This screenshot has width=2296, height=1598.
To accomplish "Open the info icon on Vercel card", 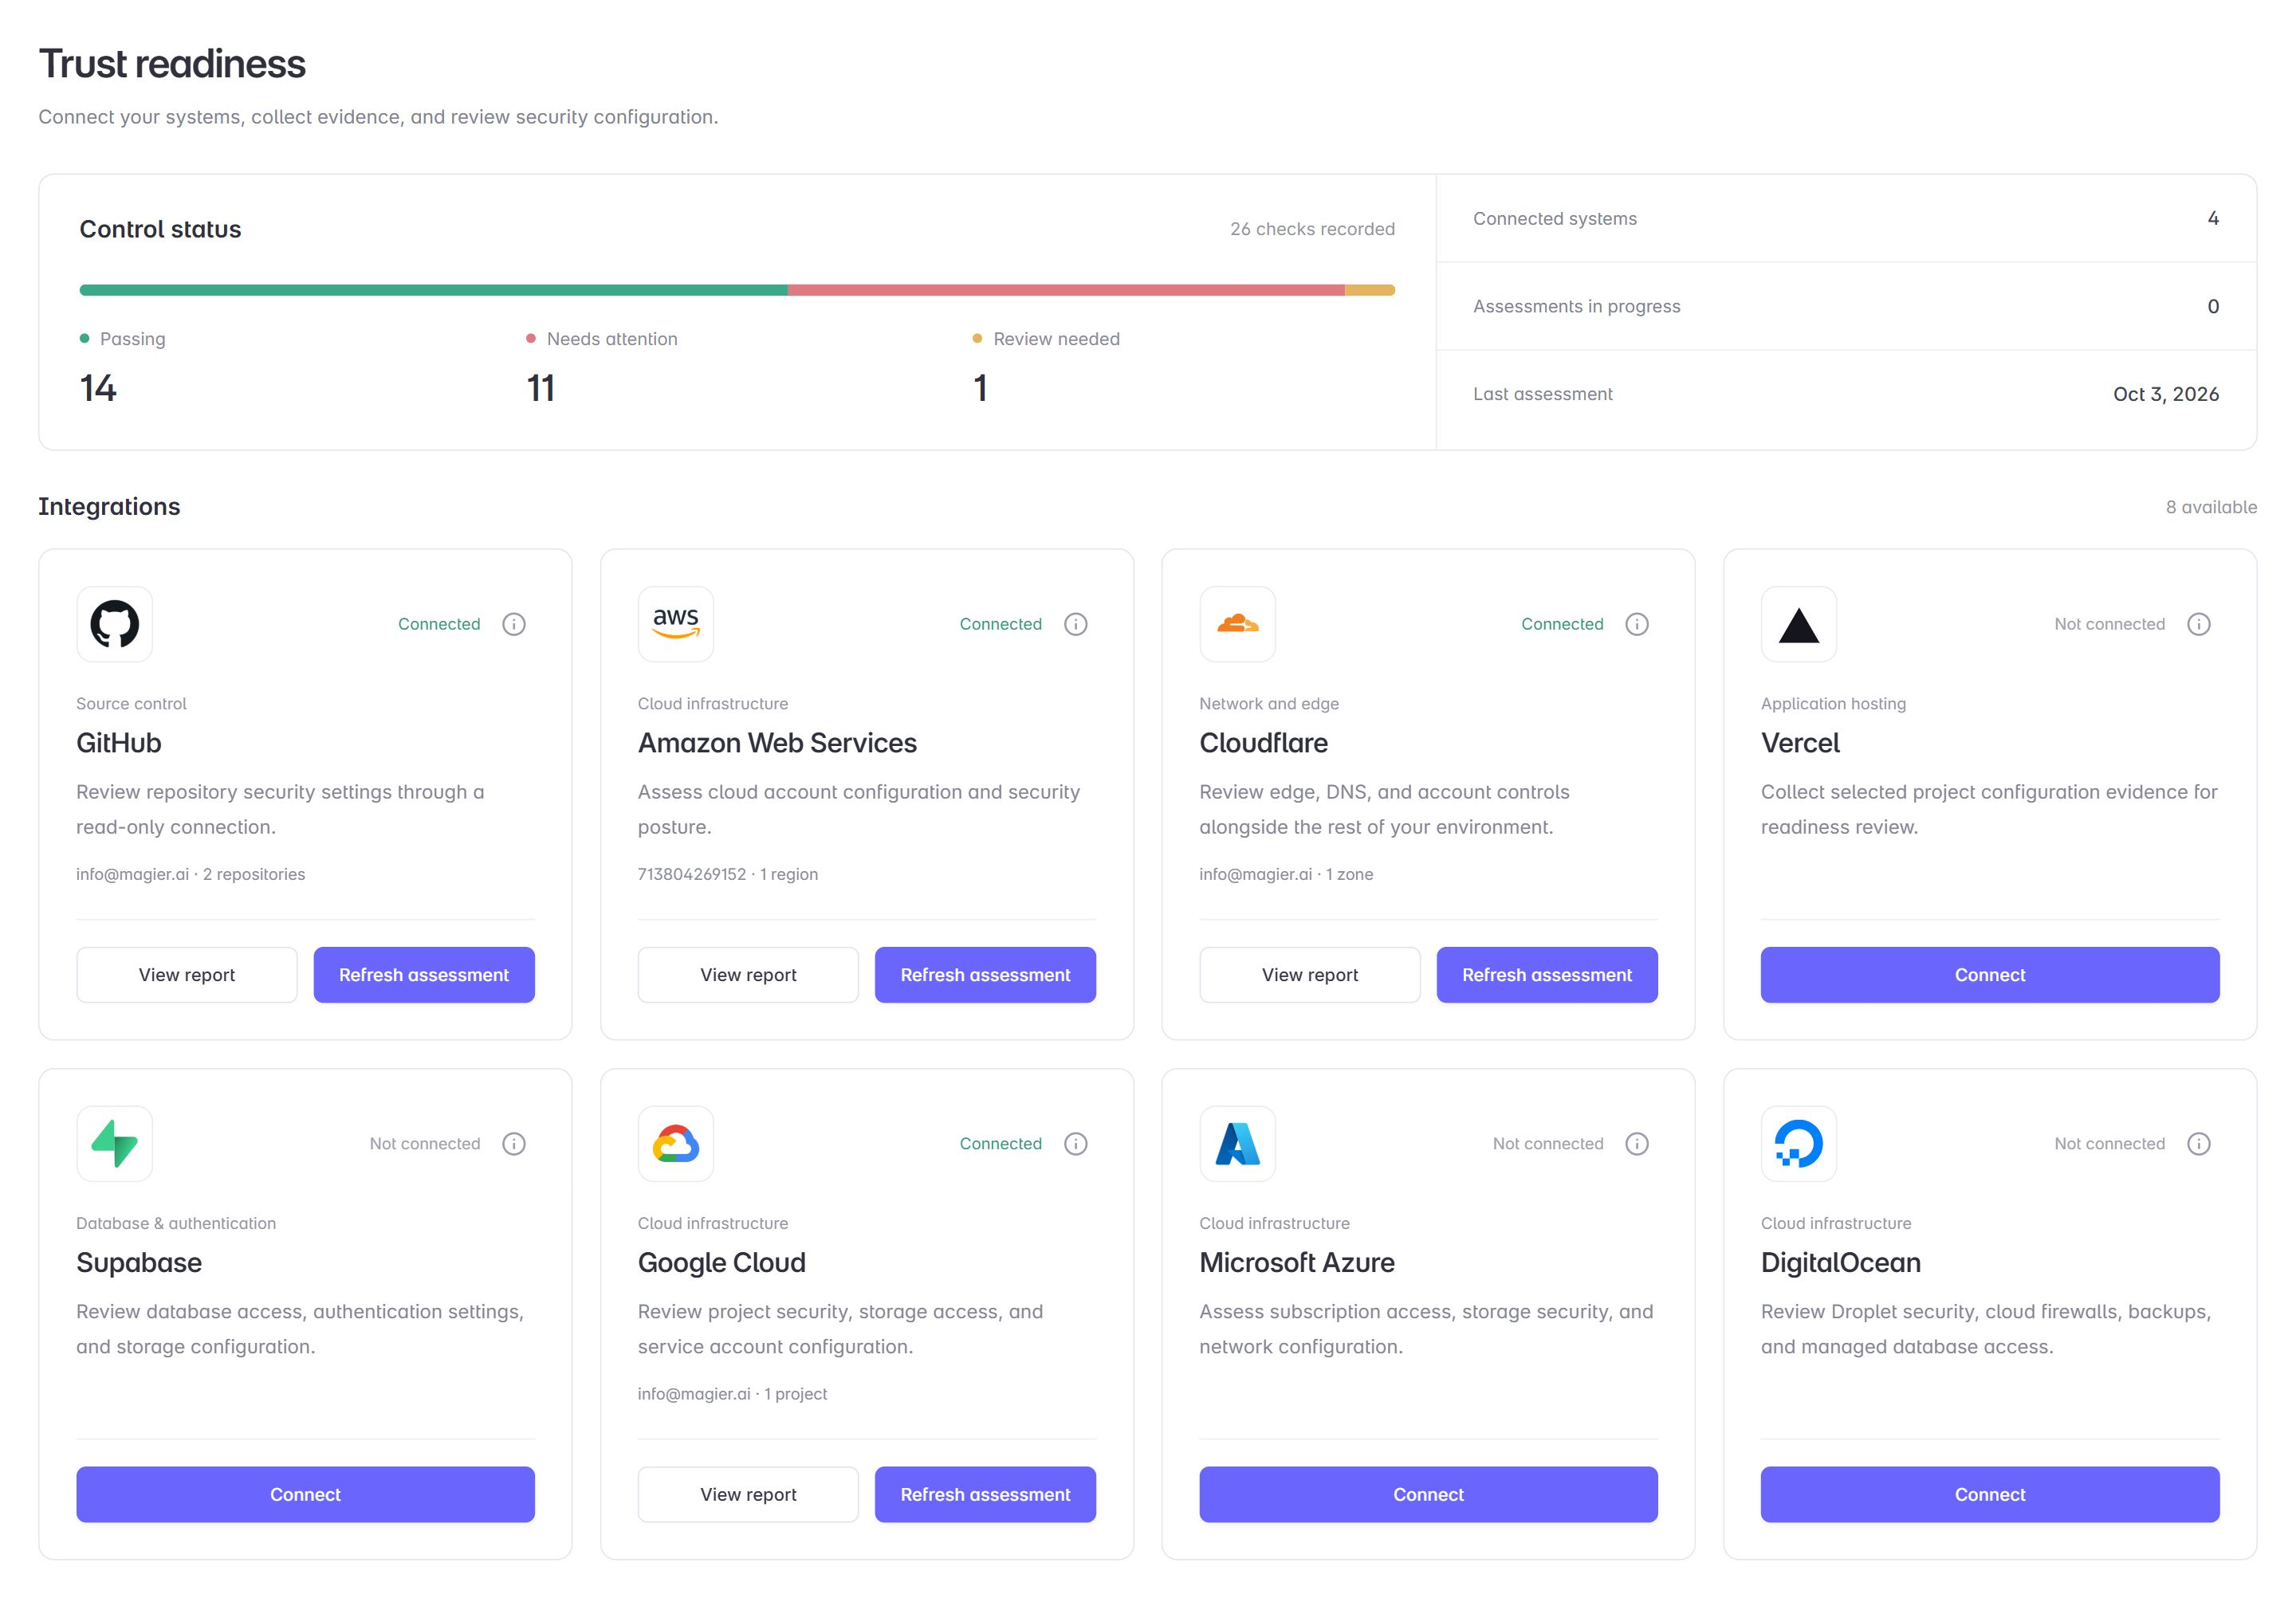I will 2199,624.
